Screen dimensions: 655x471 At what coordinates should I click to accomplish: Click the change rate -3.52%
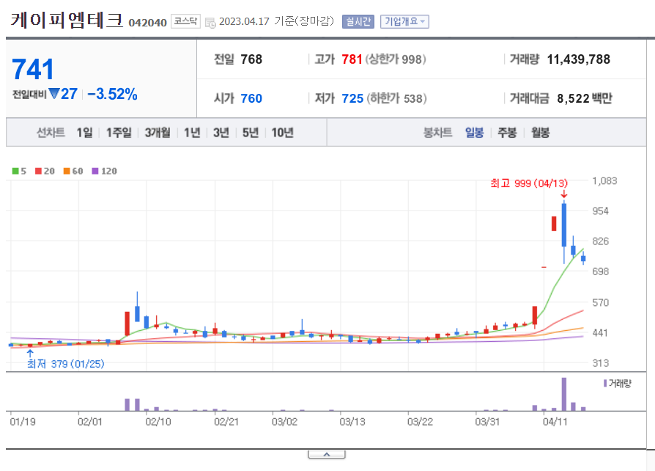click(x=112, y=94)
